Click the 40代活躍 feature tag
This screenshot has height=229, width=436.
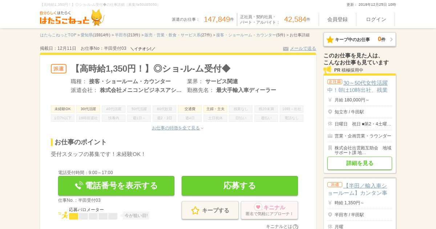[113, 109]
